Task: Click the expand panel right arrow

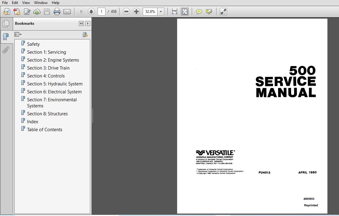Action: (x=88, y=23)
